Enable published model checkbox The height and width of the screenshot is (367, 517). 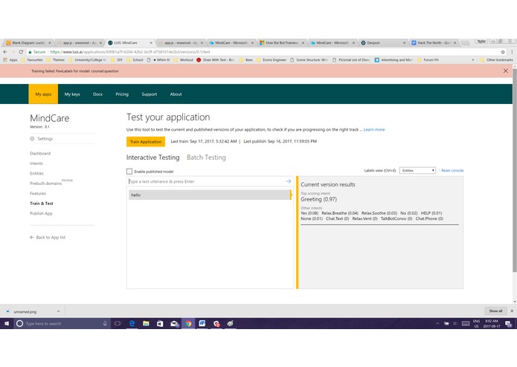click(129, 172)
